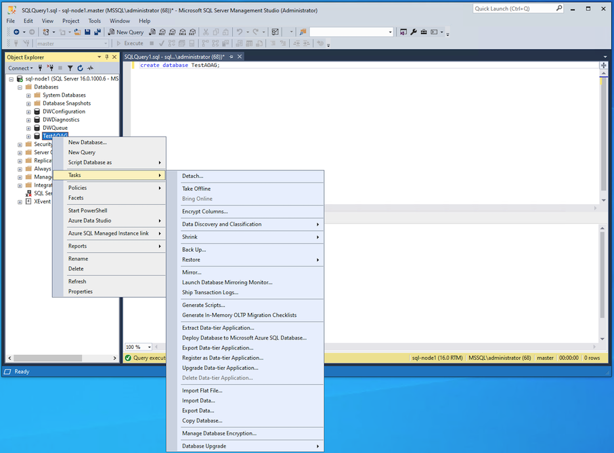Click the Connect plug icon in Object Explorer
614x453 pixels.
click(x=40, y=68)
